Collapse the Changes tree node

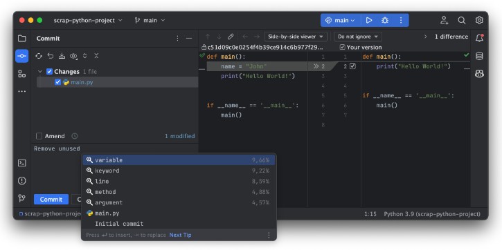coord(40,72)
